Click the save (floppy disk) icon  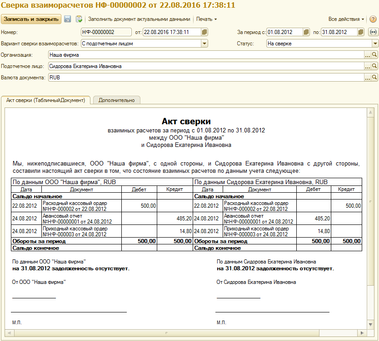(67, 19)
